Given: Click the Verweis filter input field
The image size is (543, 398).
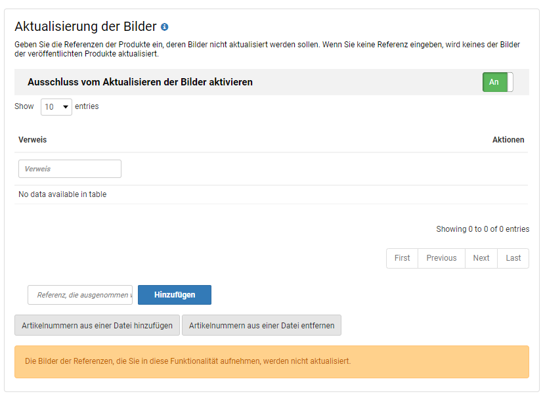Looking at the screenshot, I should [x=70, y=169].
